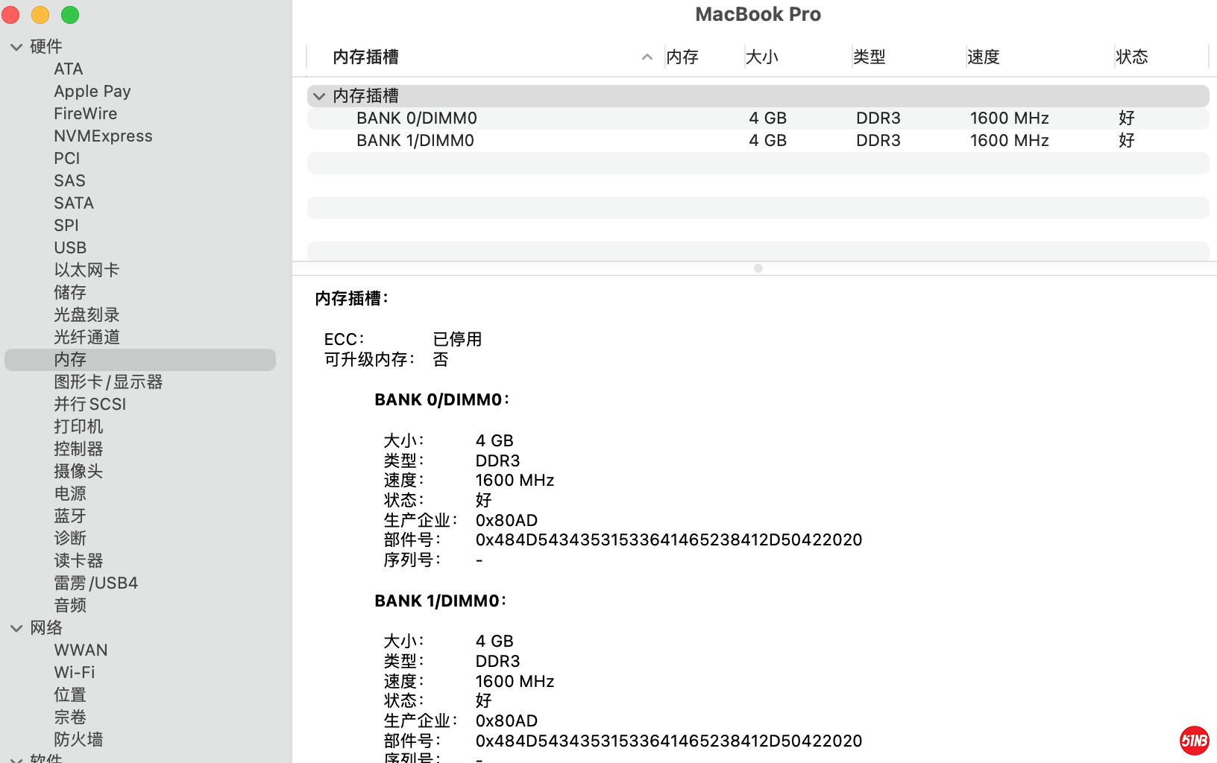This screenshot has height=763, width=1217.
Task: Select the BANK 1/DIMM0 table row
Action: point(758,141)
